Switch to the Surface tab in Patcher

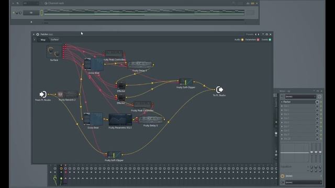54,40
